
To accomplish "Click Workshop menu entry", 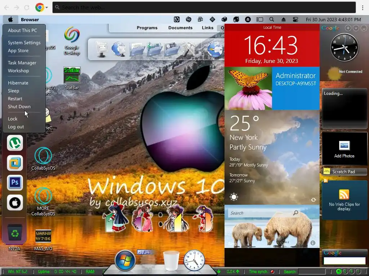I will pos(18,71).
